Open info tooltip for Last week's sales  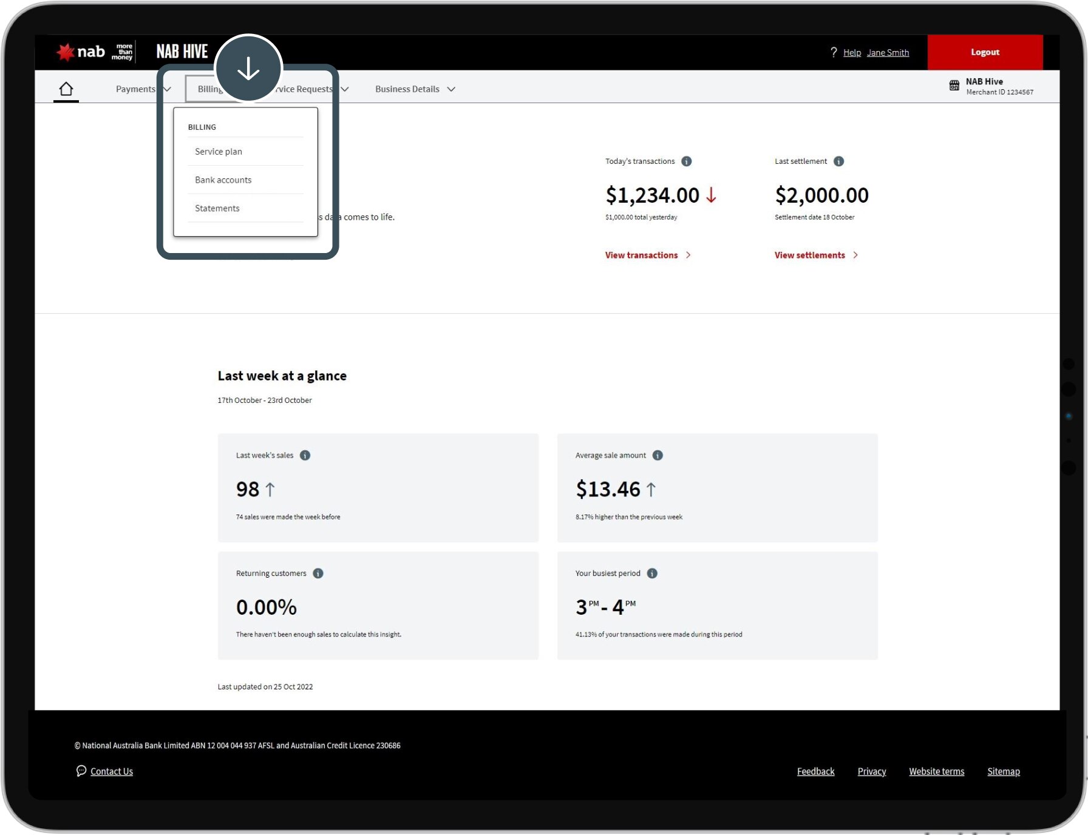pos(305,456)
